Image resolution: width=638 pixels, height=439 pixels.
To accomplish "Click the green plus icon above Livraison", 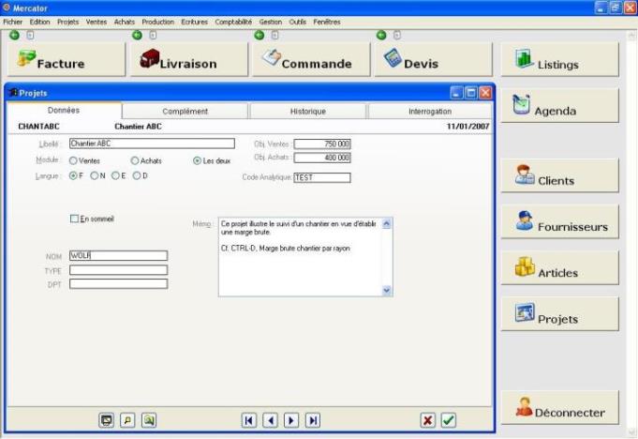I will click(137, 36).
